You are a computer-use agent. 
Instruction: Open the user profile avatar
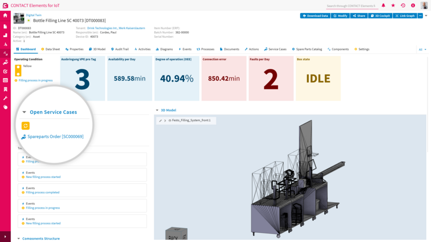(x=424, y=5)
